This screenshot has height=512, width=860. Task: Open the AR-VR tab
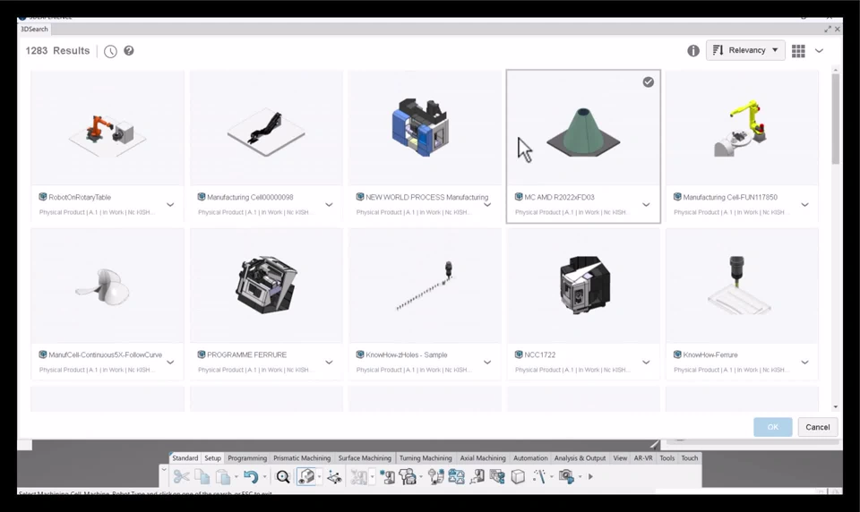[643, 458]
